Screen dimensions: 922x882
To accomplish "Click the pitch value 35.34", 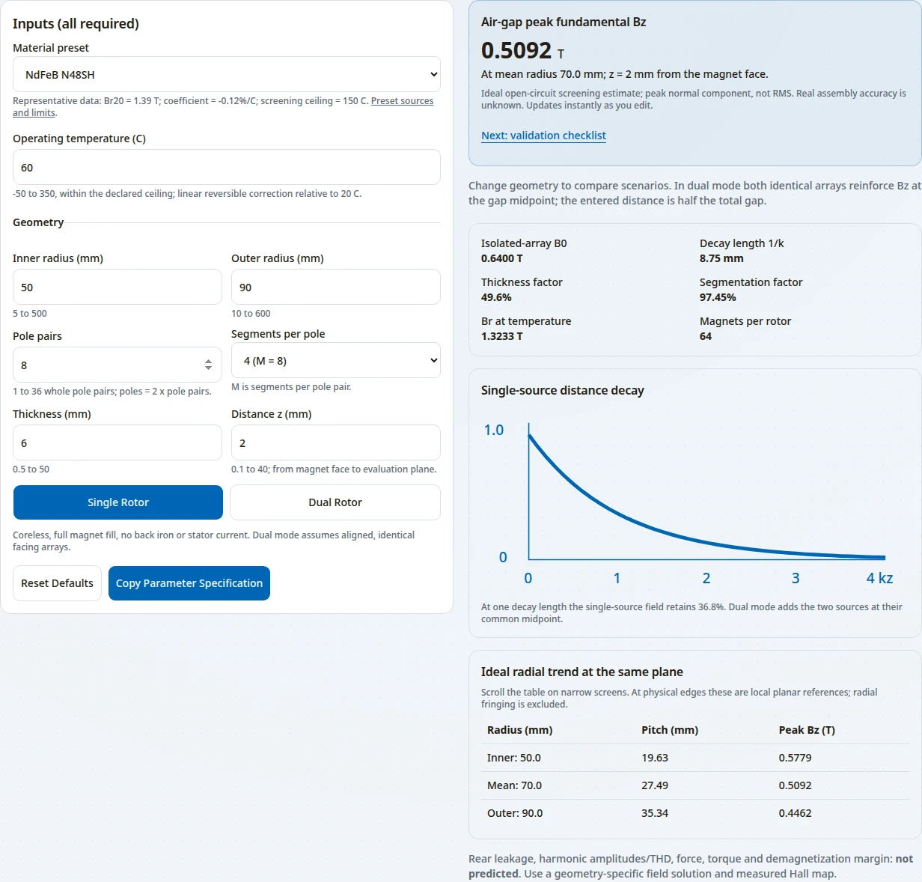I will point(655,813).
